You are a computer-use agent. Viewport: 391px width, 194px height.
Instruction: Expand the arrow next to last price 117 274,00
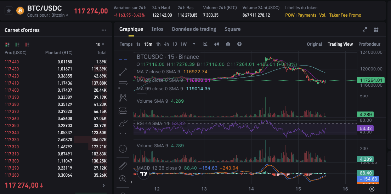(x=104, y=186)
